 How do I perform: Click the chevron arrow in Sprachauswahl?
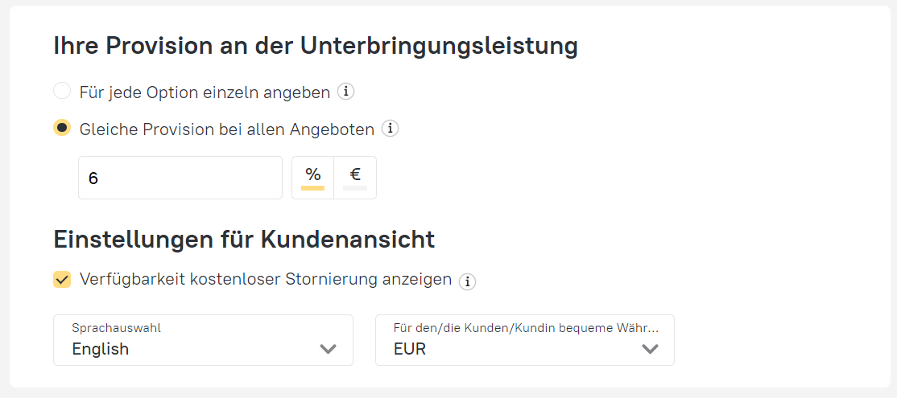click(x=328, y=349)
